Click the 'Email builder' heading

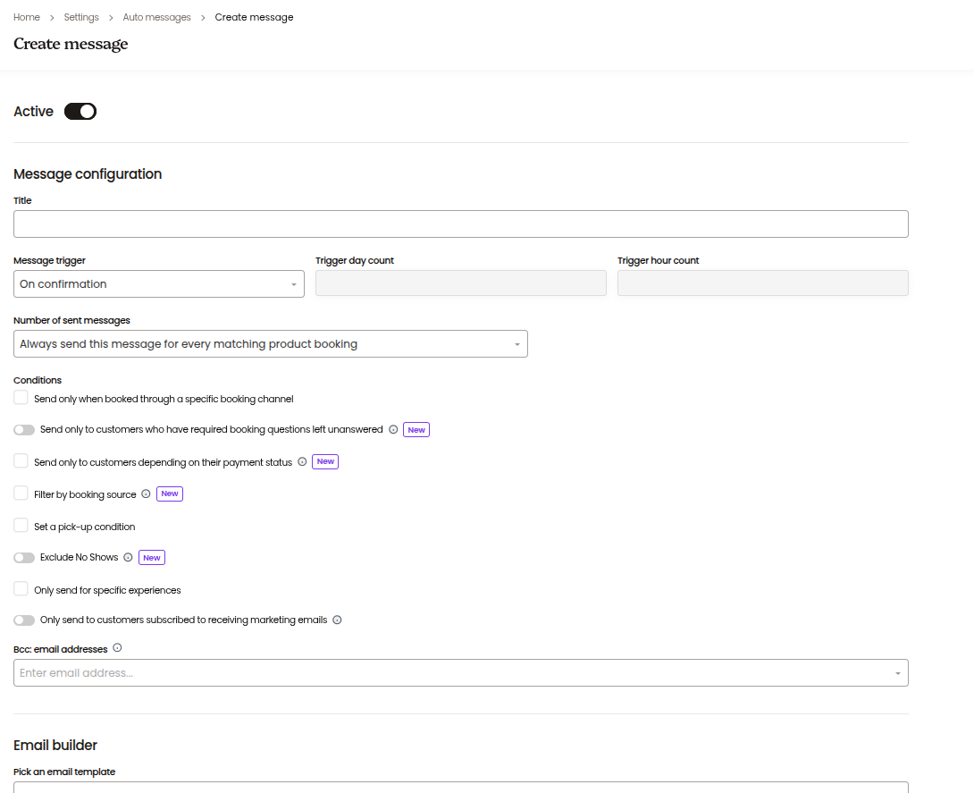(x=55, y=745)
